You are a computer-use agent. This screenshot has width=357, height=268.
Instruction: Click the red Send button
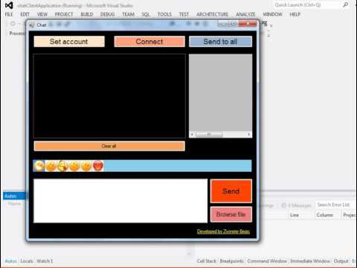click(x=231, y=191)
